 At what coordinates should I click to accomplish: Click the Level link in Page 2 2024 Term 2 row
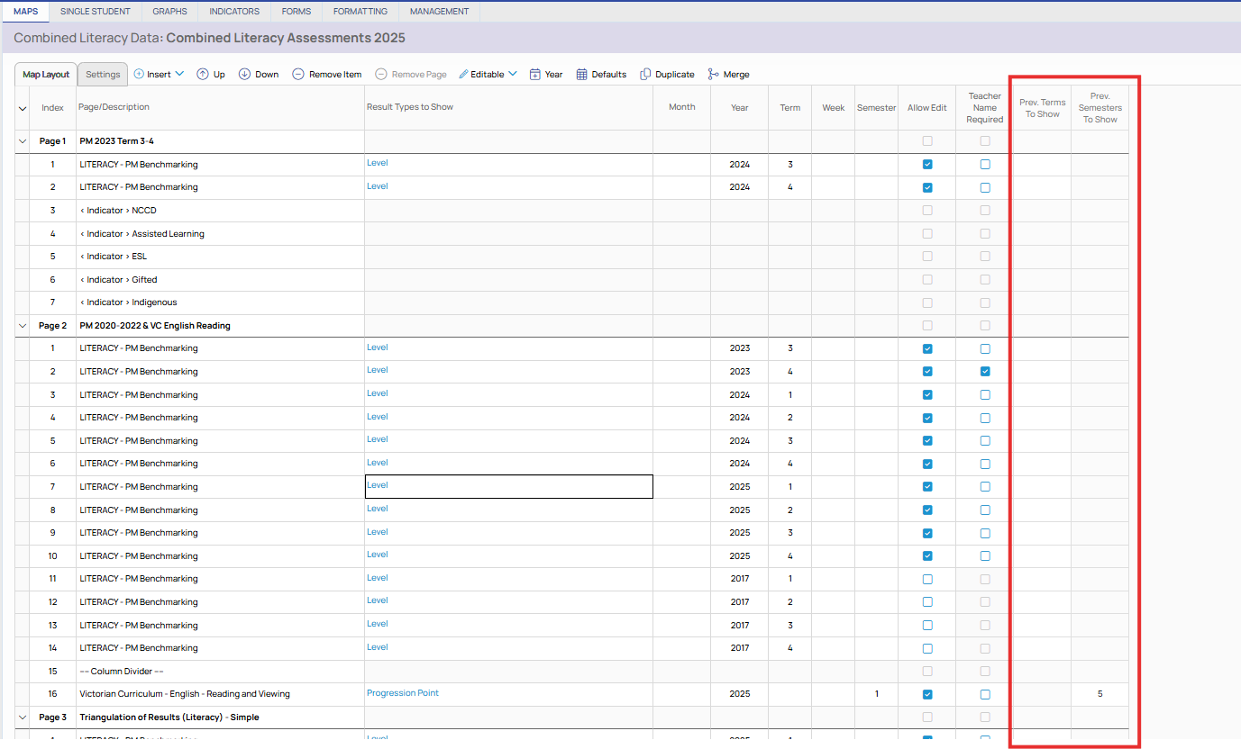point(378,417)
